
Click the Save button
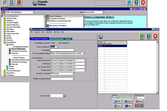pyautogui.click(x=117, y=106)
